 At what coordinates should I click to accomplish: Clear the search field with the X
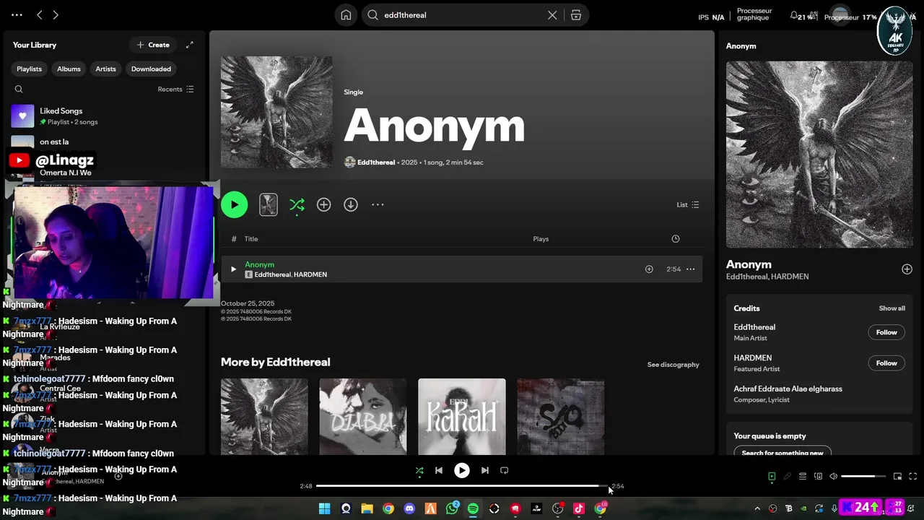[x=552, y=15]
